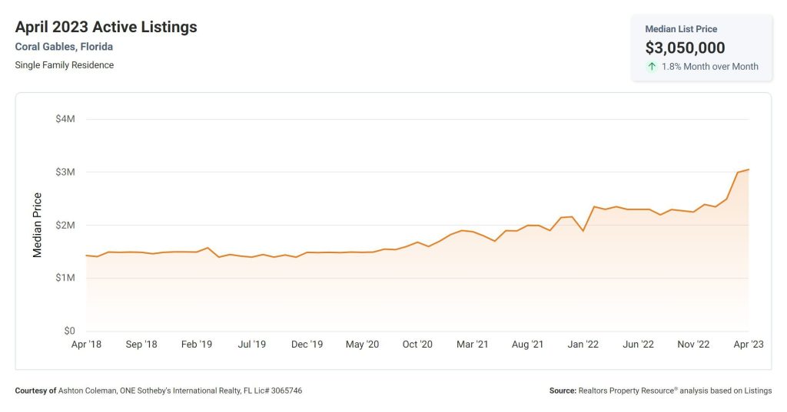Click the green up-arrow trend icon
The image size is (787, 412).
coord(652,66)
